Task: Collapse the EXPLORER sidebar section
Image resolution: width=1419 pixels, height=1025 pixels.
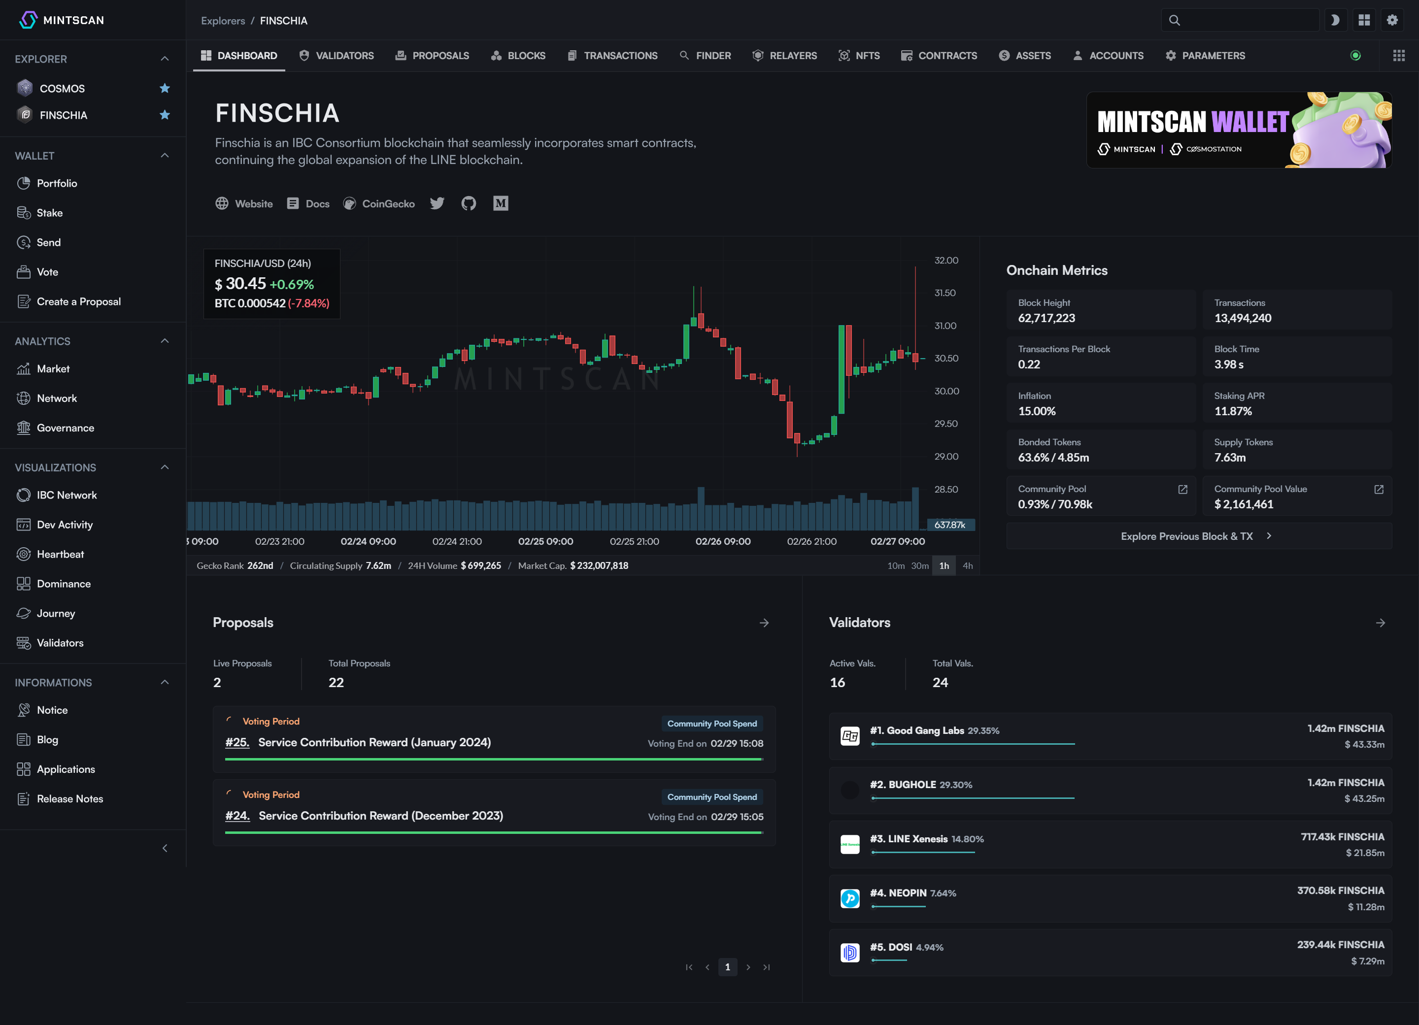Action: coord(165,58)
